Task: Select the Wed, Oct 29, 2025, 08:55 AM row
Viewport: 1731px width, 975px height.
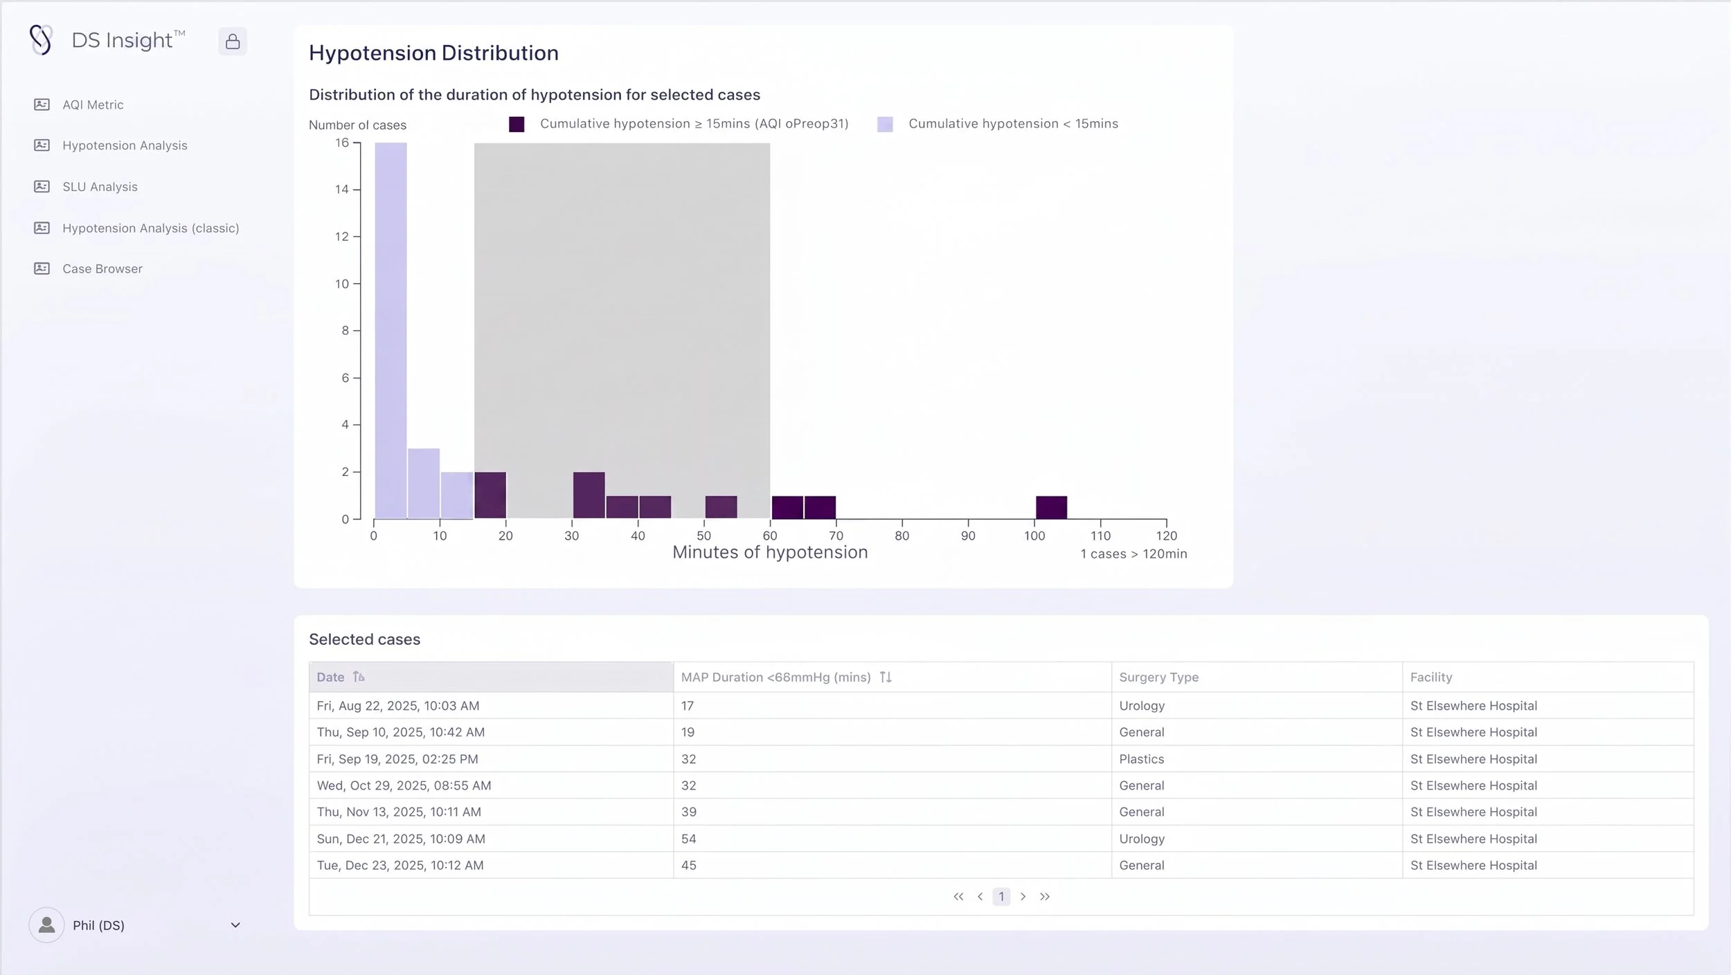Action: click(1001, 785)
